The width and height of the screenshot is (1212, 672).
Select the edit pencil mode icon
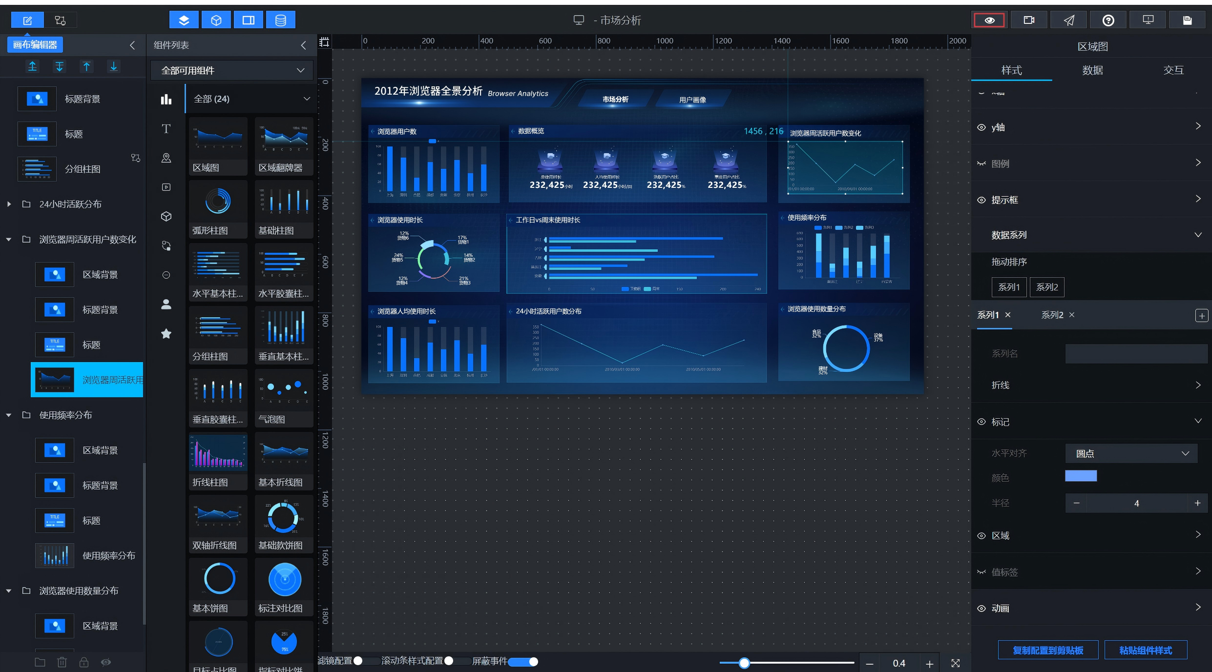[27, 20]
